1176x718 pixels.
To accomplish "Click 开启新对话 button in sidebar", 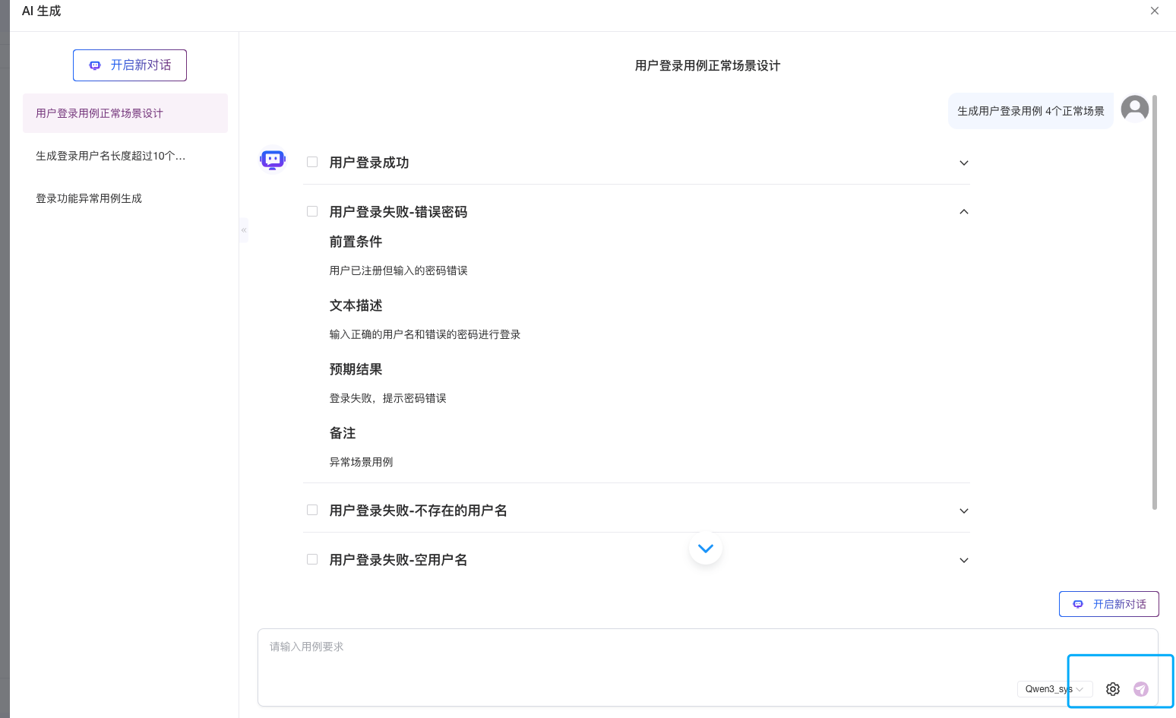I will coord(130,65).
